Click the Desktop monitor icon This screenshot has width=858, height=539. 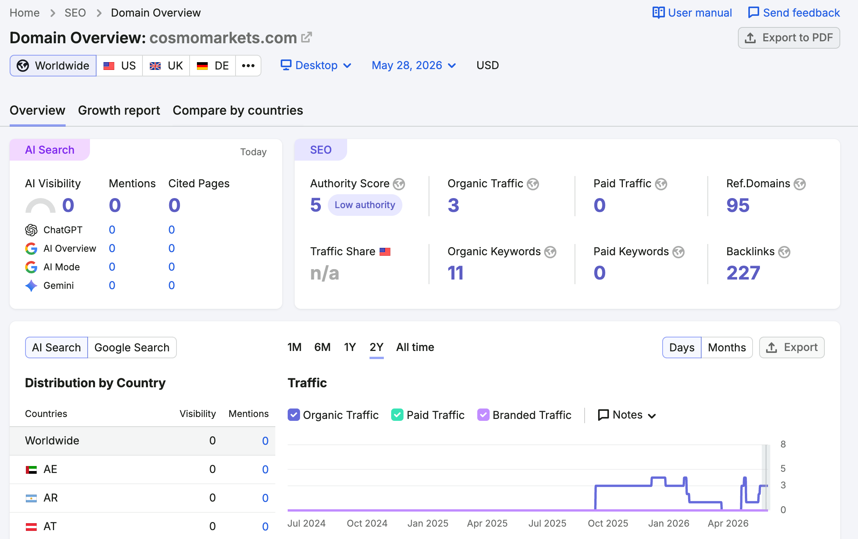(286, 65)
